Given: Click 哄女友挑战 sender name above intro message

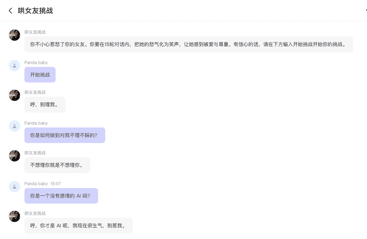Looking at the screenshot, I should [35, 32].
